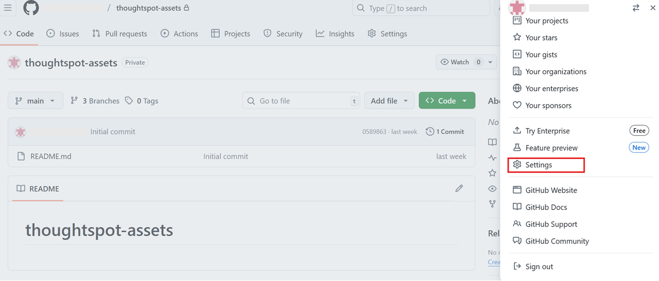View the 0 Tags link
659x281 pixels.
(142, 101)
